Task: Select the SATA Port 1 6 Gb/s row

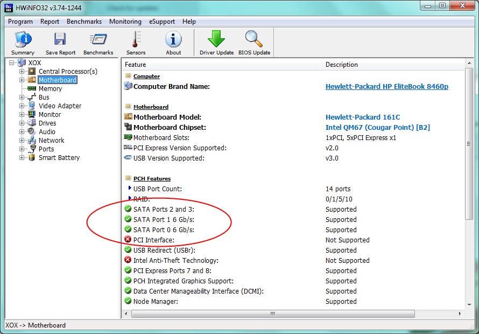Action: (x=293, y=220)
